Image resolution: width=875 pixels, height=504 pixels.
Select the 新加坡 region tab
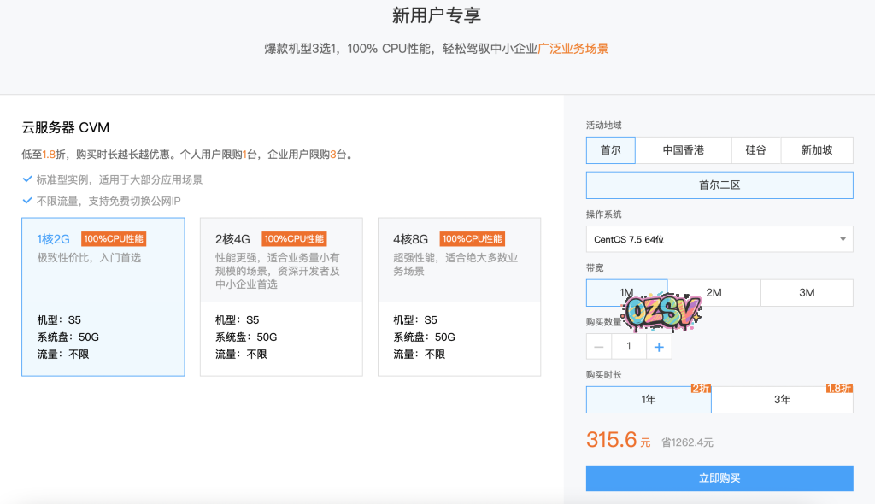click(816, 150)
